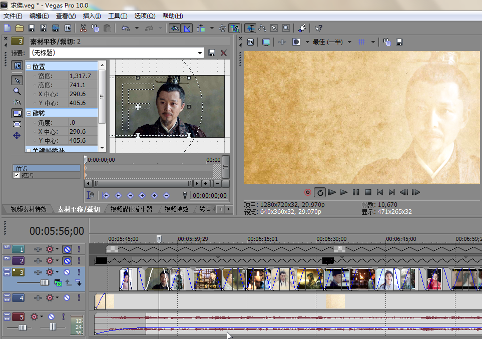Add a keyframe with the plus diamond button

point(154,195)
